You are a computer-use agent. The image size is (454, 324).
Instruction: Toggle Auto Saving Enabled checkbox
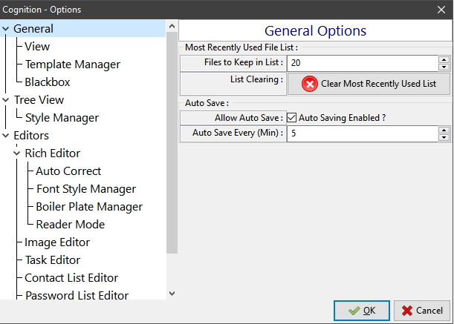point(291,118)
